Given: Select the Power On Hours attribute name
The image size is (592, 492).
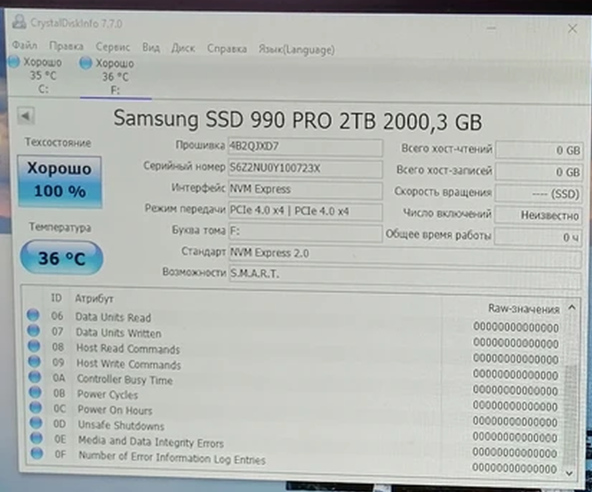Looking at the screenshot, I should point(115,410).
